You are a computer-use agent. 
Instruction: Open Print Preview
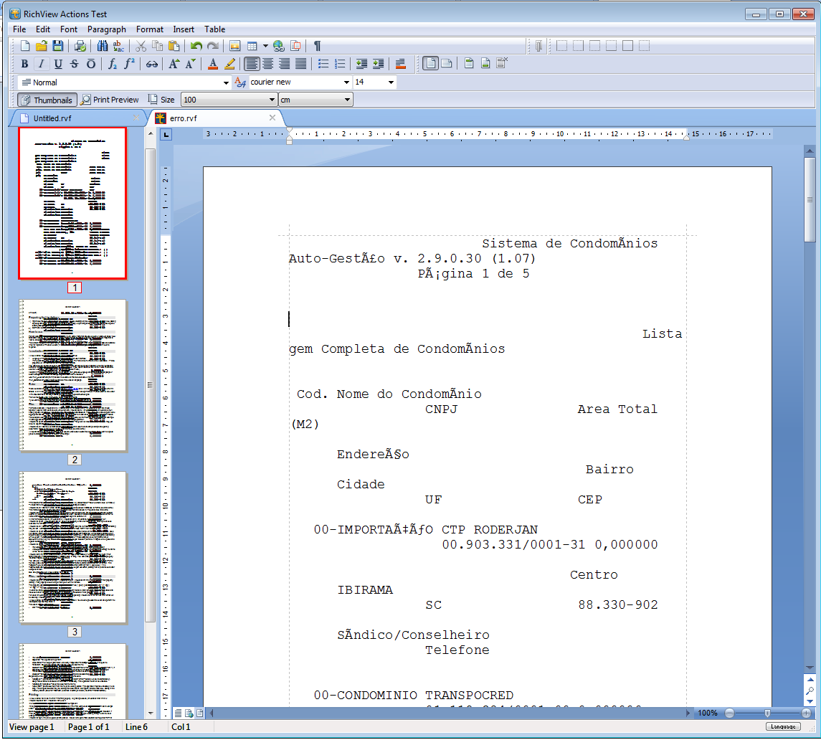(x=110, y=100)
